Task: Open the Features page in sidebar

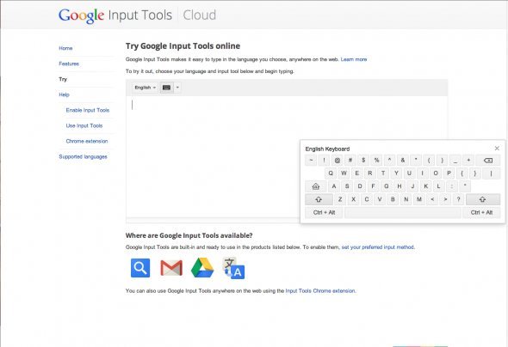Action: pyautogui.click(x=69, y=64)
